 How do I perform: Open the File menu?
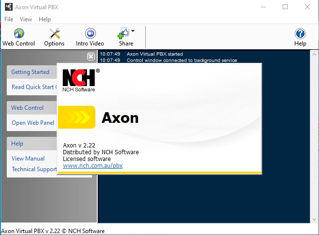[9, 19]
